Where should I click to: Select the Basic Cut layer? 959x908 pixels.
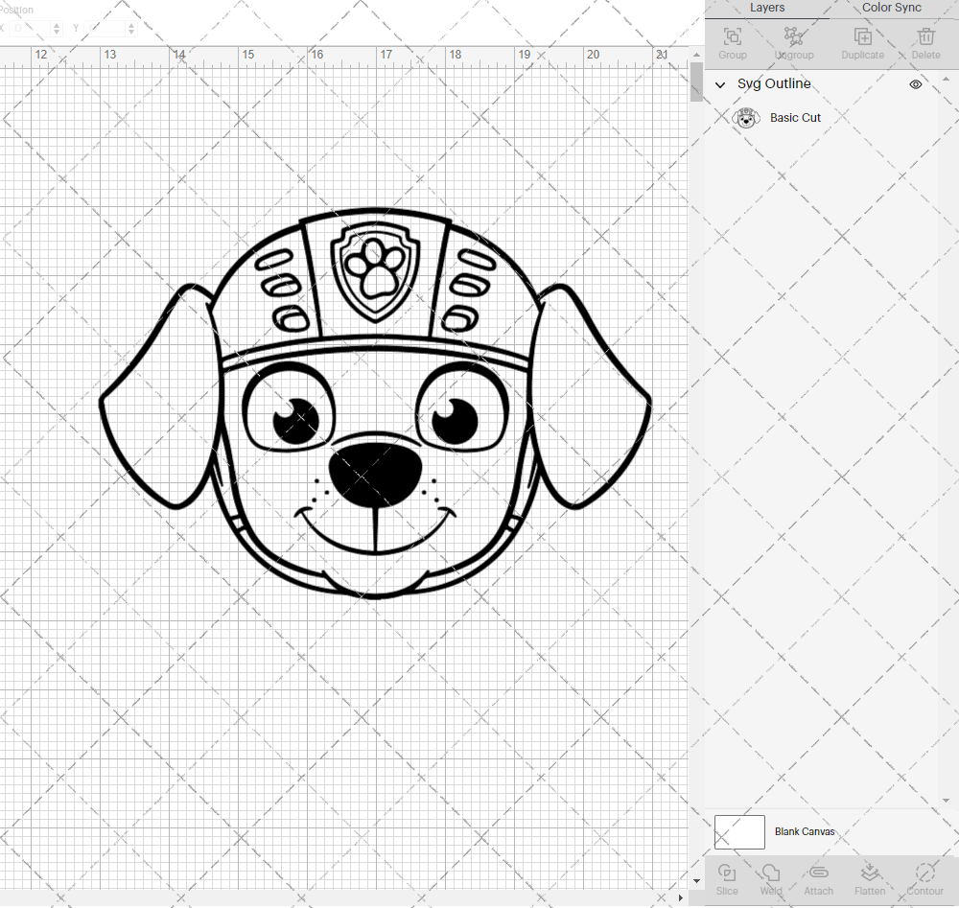pyautogui.click(x=795, y=117)
